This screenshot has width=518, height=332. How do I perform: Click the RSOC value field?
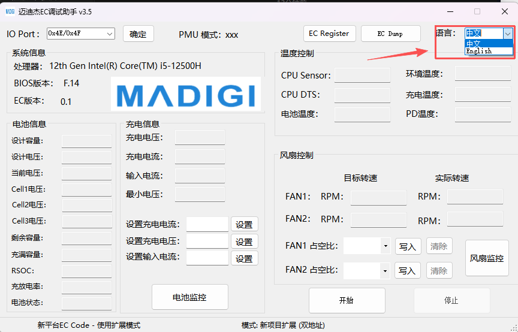(x=86, y=271)
